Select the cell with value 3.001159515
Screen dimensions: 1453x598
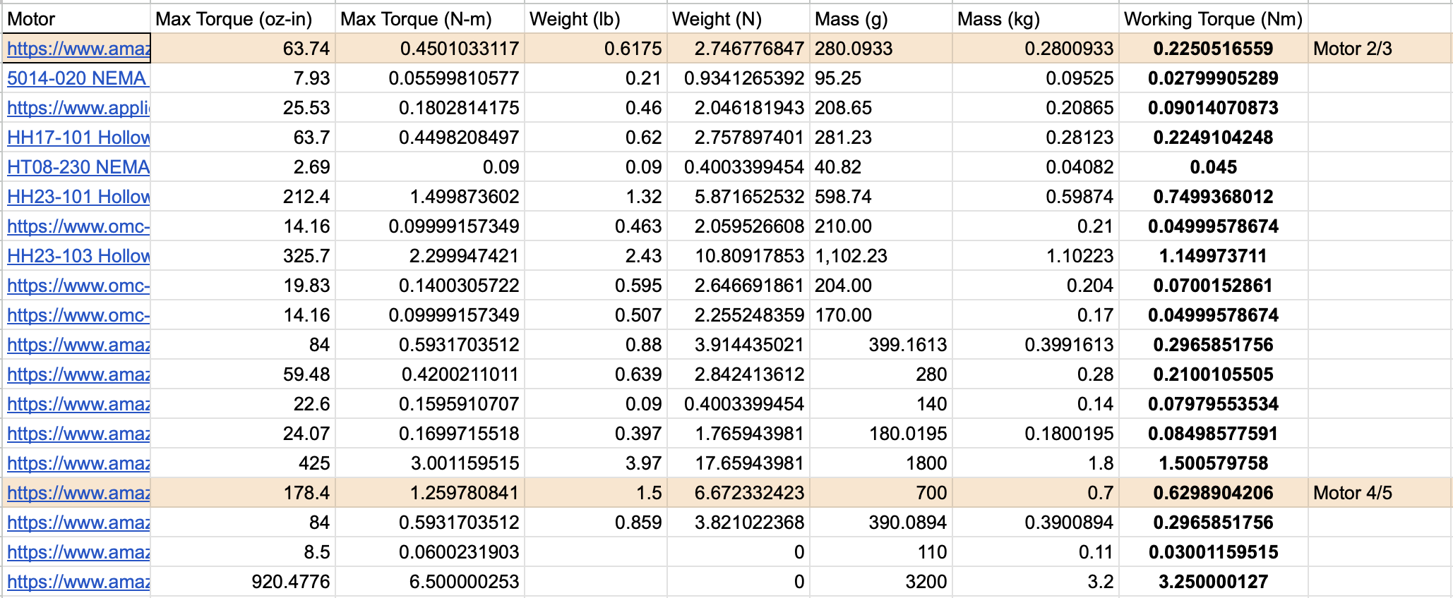430,463
